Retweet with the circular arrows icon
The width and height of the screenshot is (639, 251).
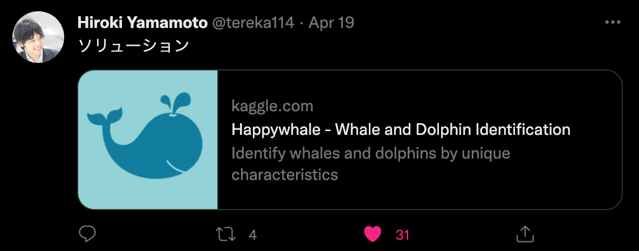pyautogui.click(x=225, y=234)
